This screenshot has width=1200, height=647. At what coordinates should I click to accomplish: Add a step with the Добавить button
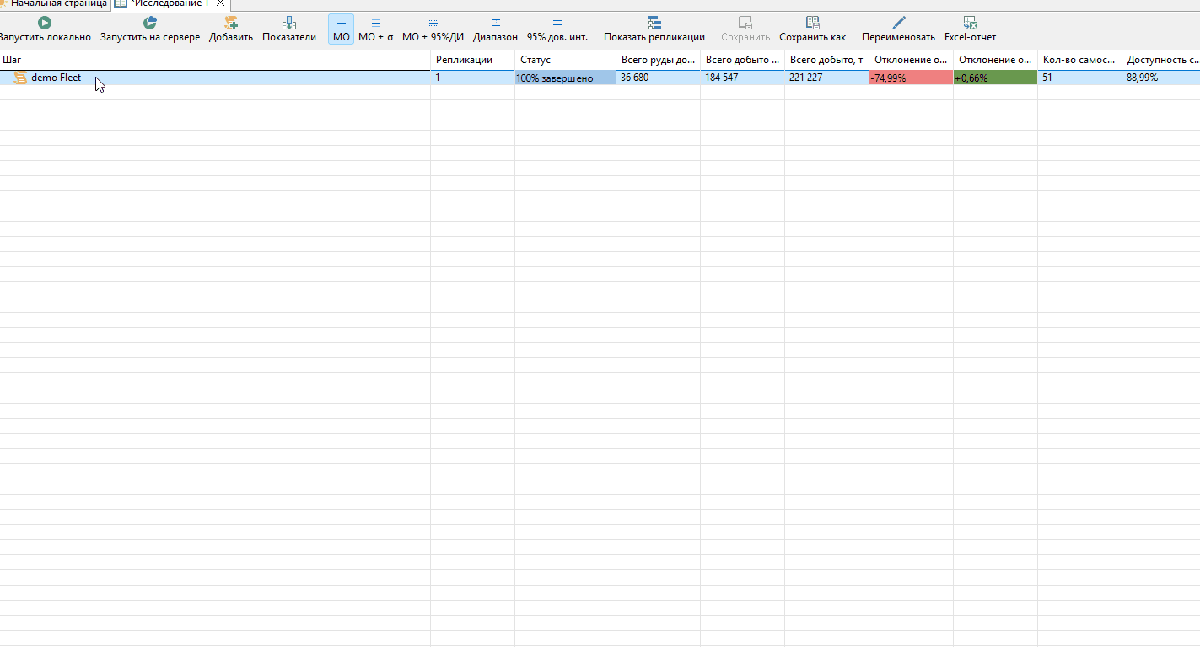231,29
